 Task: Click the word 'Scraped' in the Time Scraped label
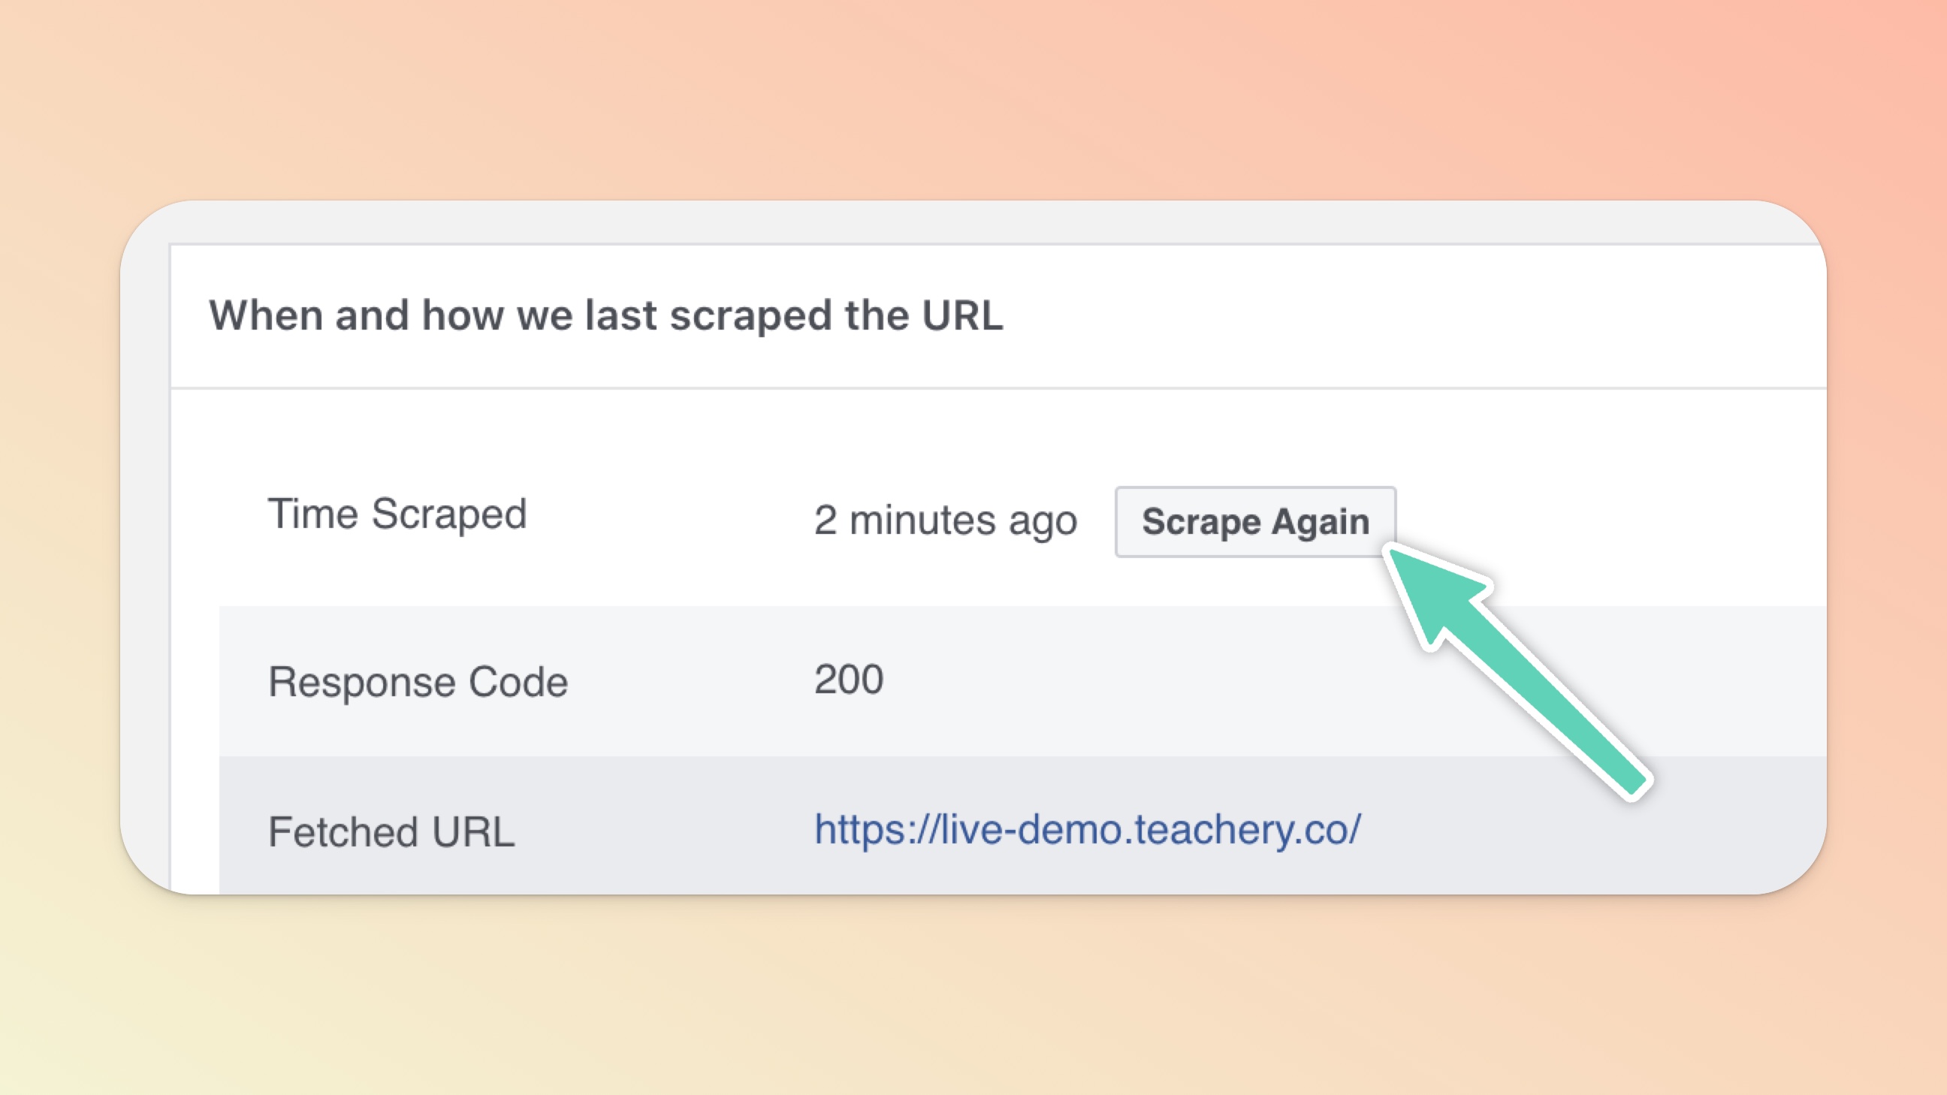tap(449, 514)
